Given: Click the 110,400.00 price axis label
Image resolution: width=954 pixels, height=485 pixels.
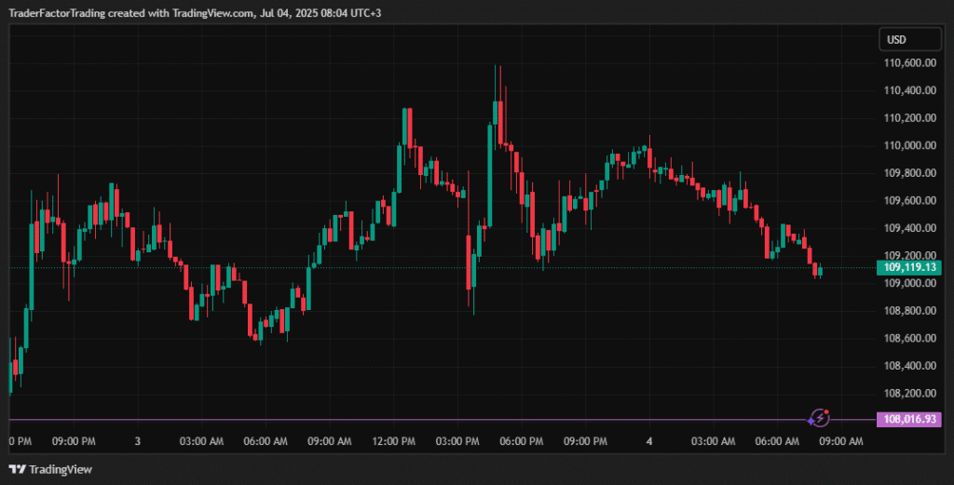Looking at the screenshot, I should [909, 90].
